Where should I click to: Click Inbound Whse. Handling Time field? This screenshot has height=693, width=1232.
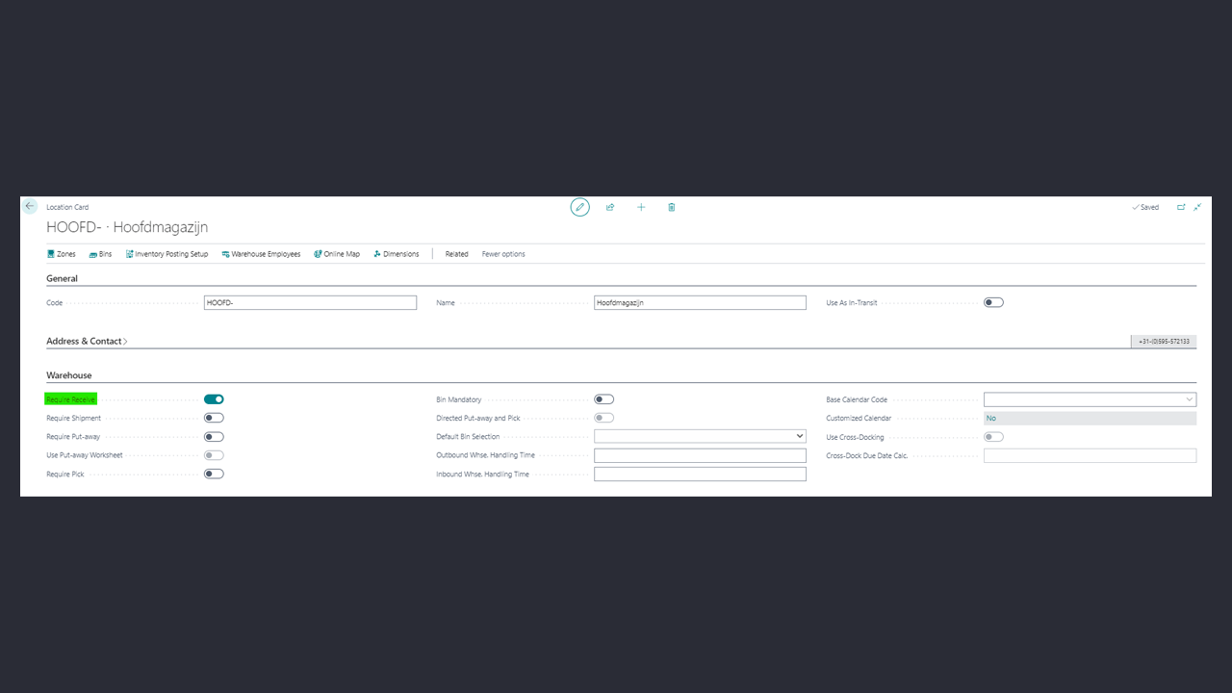pos(700,474)
